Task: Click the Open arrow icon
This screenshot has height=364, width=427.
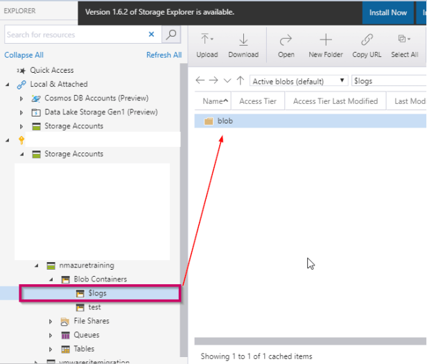Action: tap(286, 40)
